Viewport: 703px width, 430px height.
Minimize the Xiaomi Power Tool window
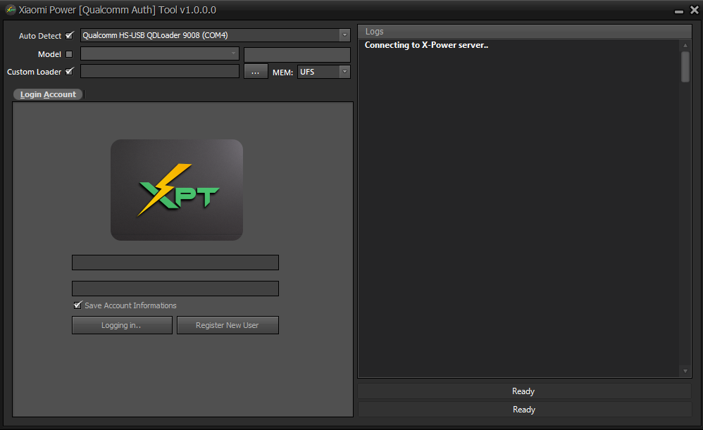click(678, 11)
